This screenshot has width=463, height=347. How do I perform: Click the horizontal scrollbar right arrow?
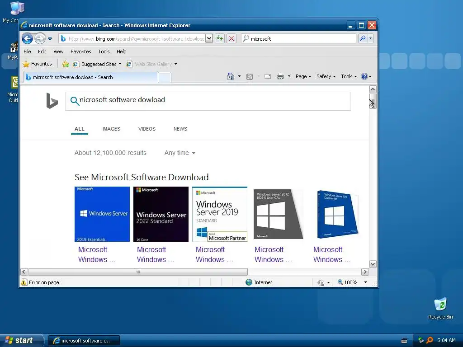coord(365,272)
